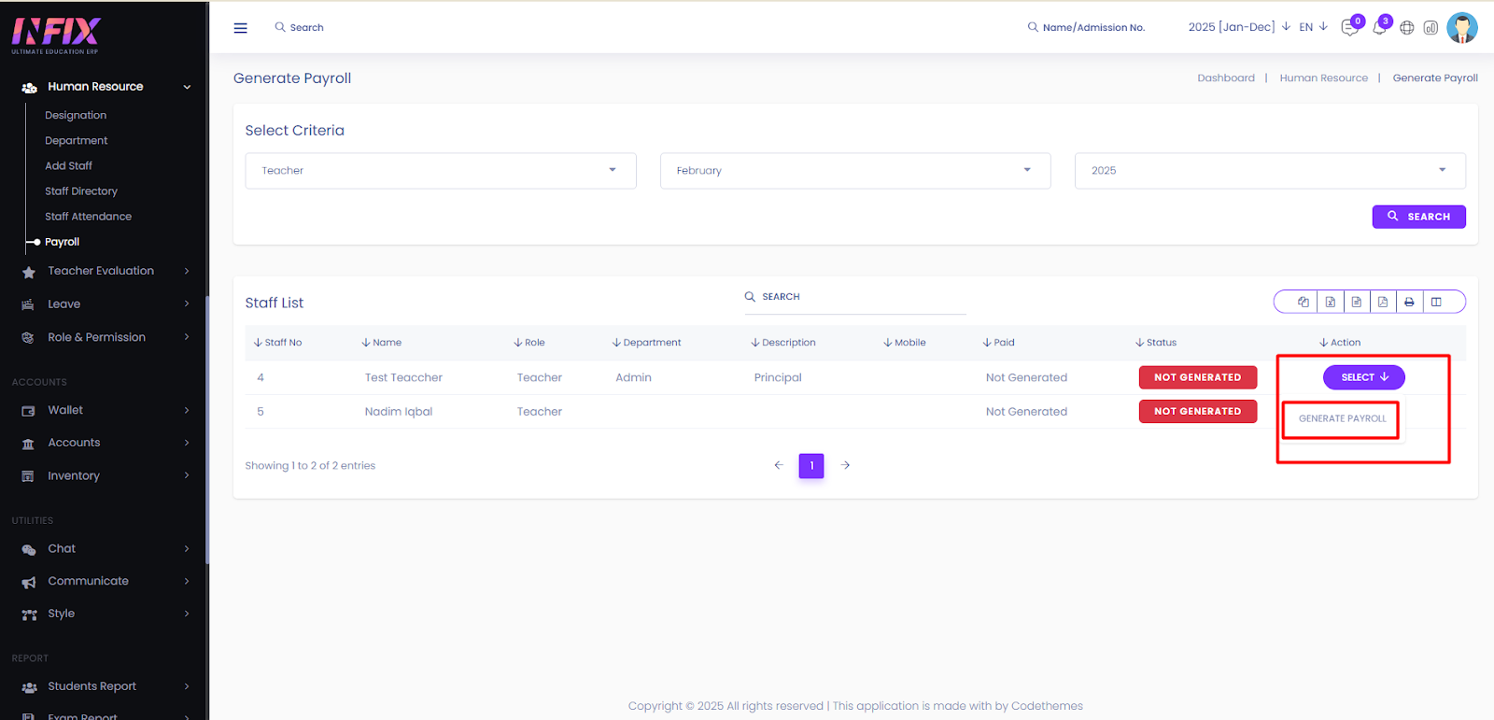Click the INFIX logo
Viewport: 1494px width, 720px height.
(x=56, y=34)
